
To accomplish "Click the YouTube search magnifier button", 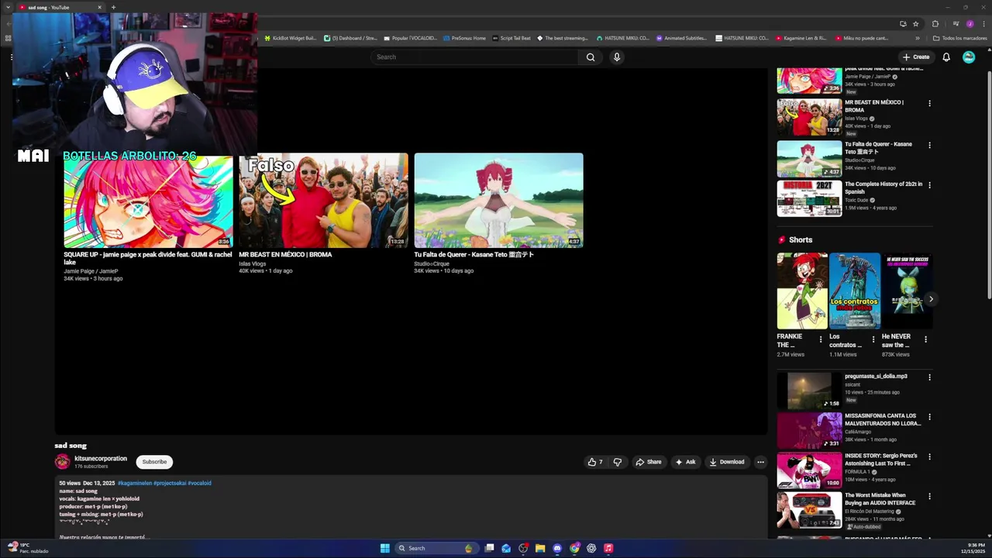I will 591,57.
